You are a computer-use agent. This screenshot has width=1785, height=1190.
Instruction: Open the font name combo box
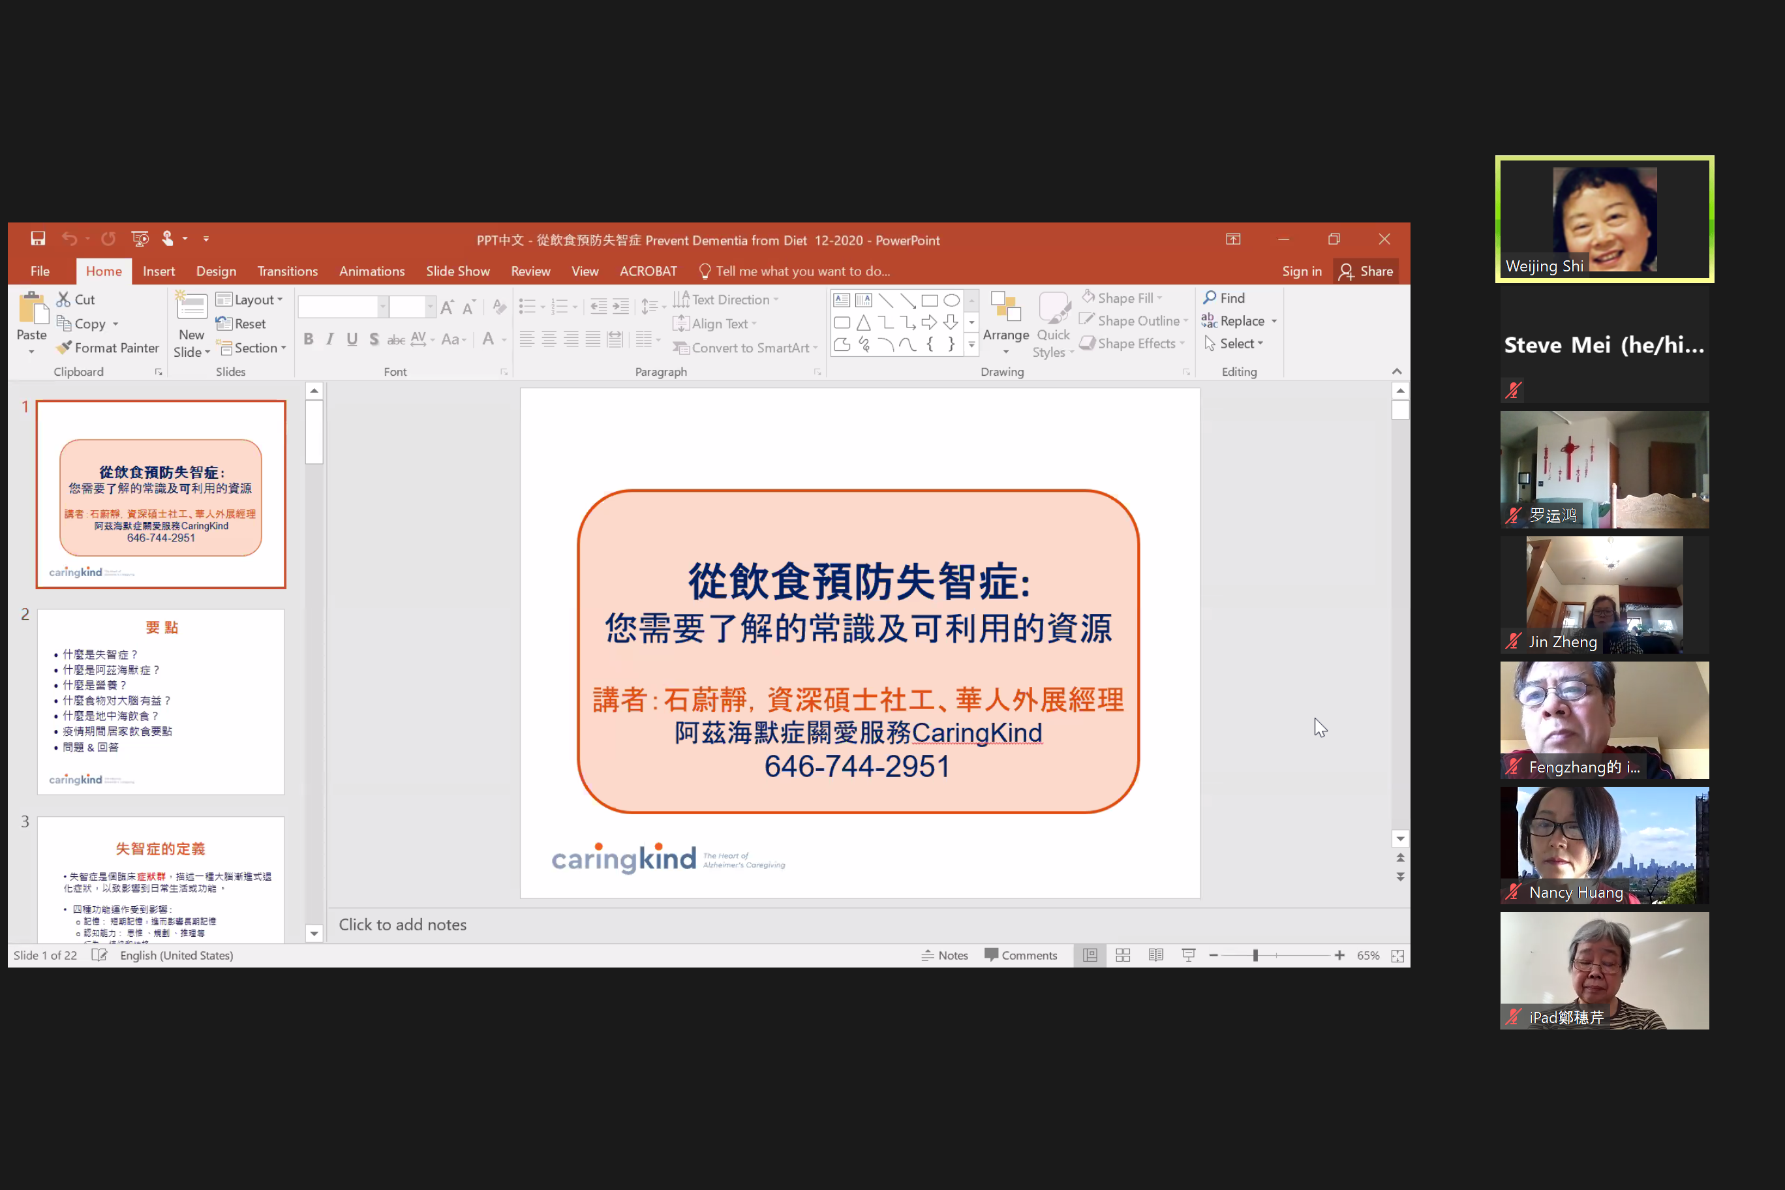pos(343,307)
